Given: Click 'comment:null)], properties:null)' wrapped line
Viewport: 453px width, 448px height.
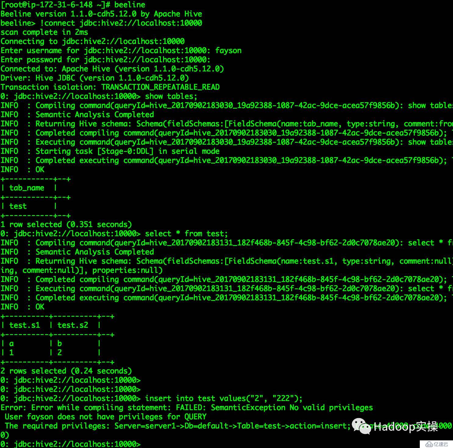Looking at the screenshot, I should 81,270.
